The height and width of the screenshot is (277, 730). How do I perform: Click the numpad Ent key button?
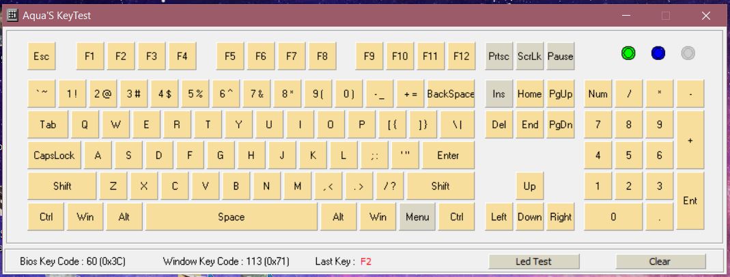point(690,201)
